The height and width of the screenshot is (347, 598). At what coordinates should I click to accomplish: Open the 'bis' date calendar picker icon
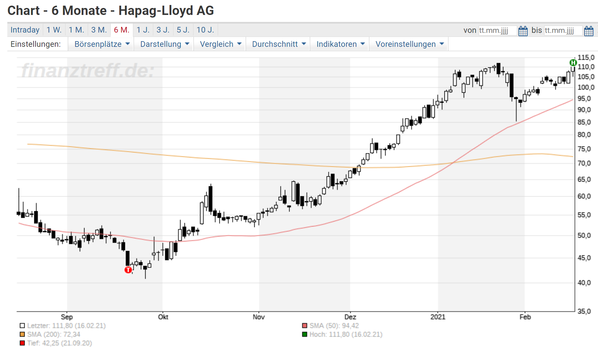pos(589,31)
